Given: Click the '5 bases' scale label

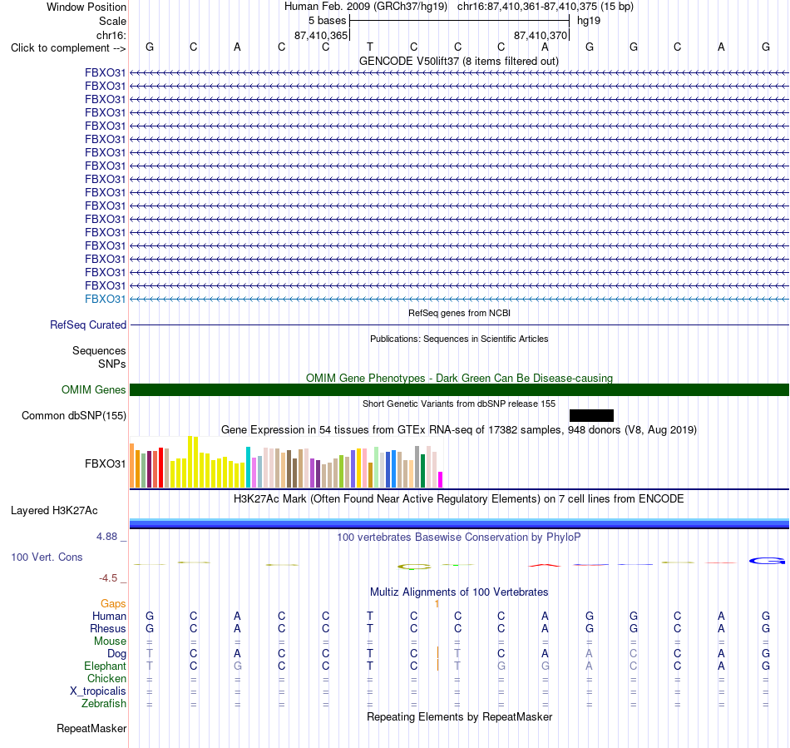Looking at the screenshot, I should [x=328, y=21].
